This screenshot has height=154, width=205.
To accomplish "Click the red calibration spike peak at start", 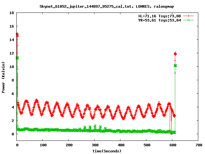I will click(17, 34).
